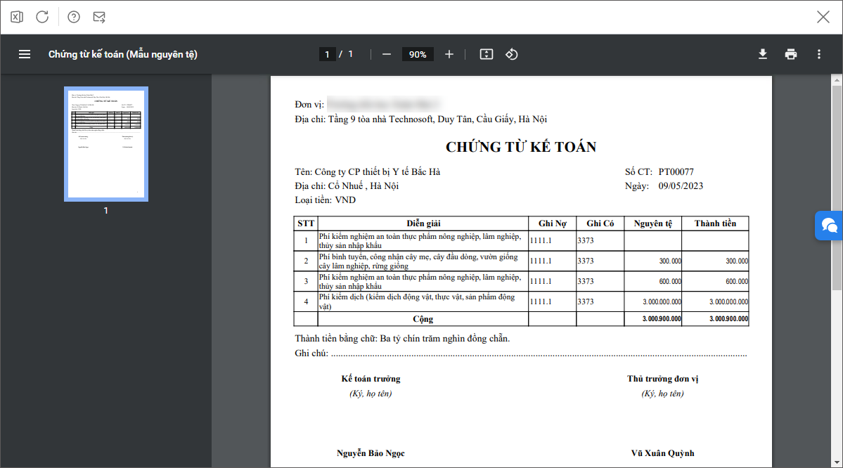Click the date 09/05/2023
843x468 pixels.
coord(681,186)
